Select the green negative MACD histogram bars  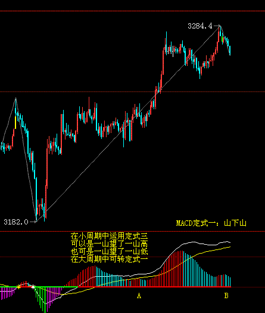coord(42,299)
